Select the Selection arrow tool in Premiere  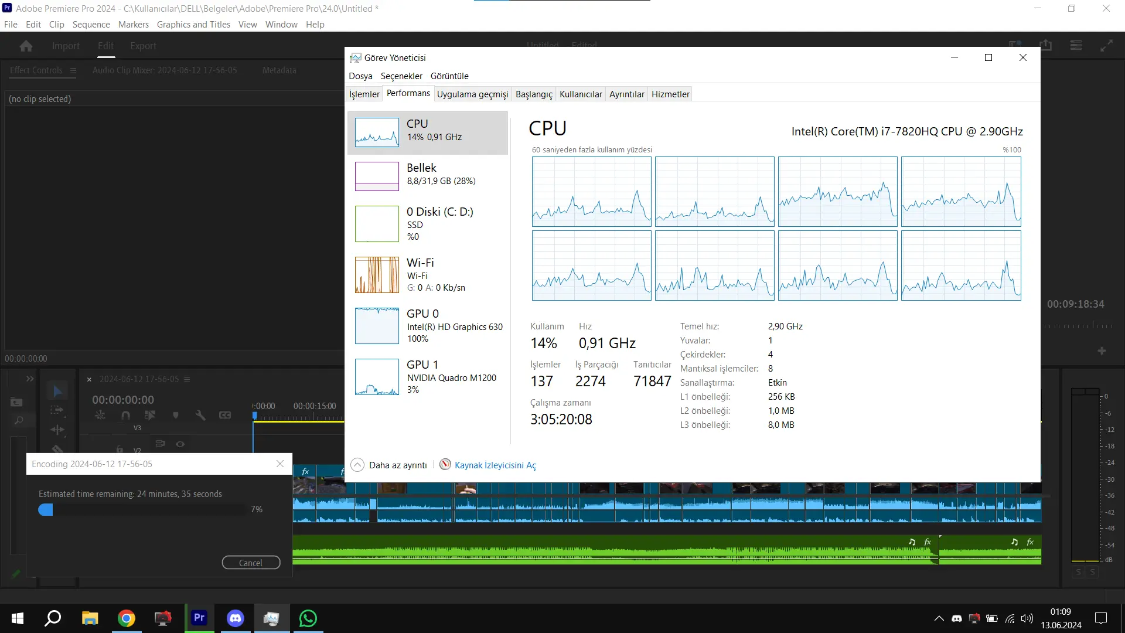(57, 391)
